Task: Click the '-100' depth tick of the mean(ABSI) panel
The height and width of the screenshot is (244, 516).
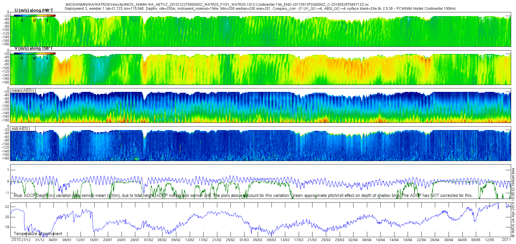Action: click(x=5, y=106)
